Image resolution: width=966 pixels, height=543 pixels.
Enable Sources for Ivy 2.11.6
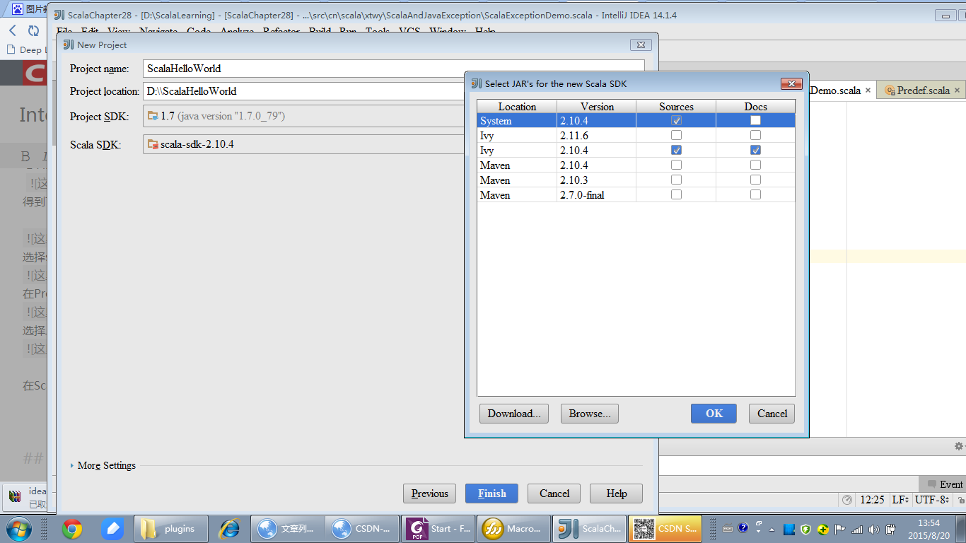click(677, 136)
